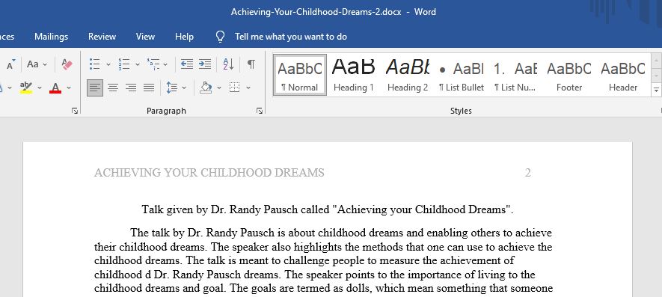Click the Shrink Font Size icon
662x297 pixels.
[10, 64]
